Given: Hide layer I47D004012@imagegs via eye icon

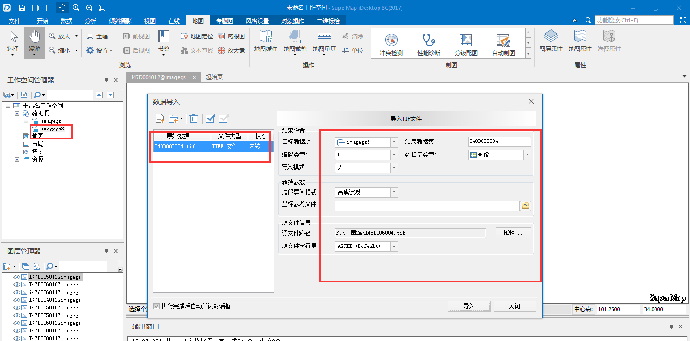Looking at the screenshot, I should (16, 300).
